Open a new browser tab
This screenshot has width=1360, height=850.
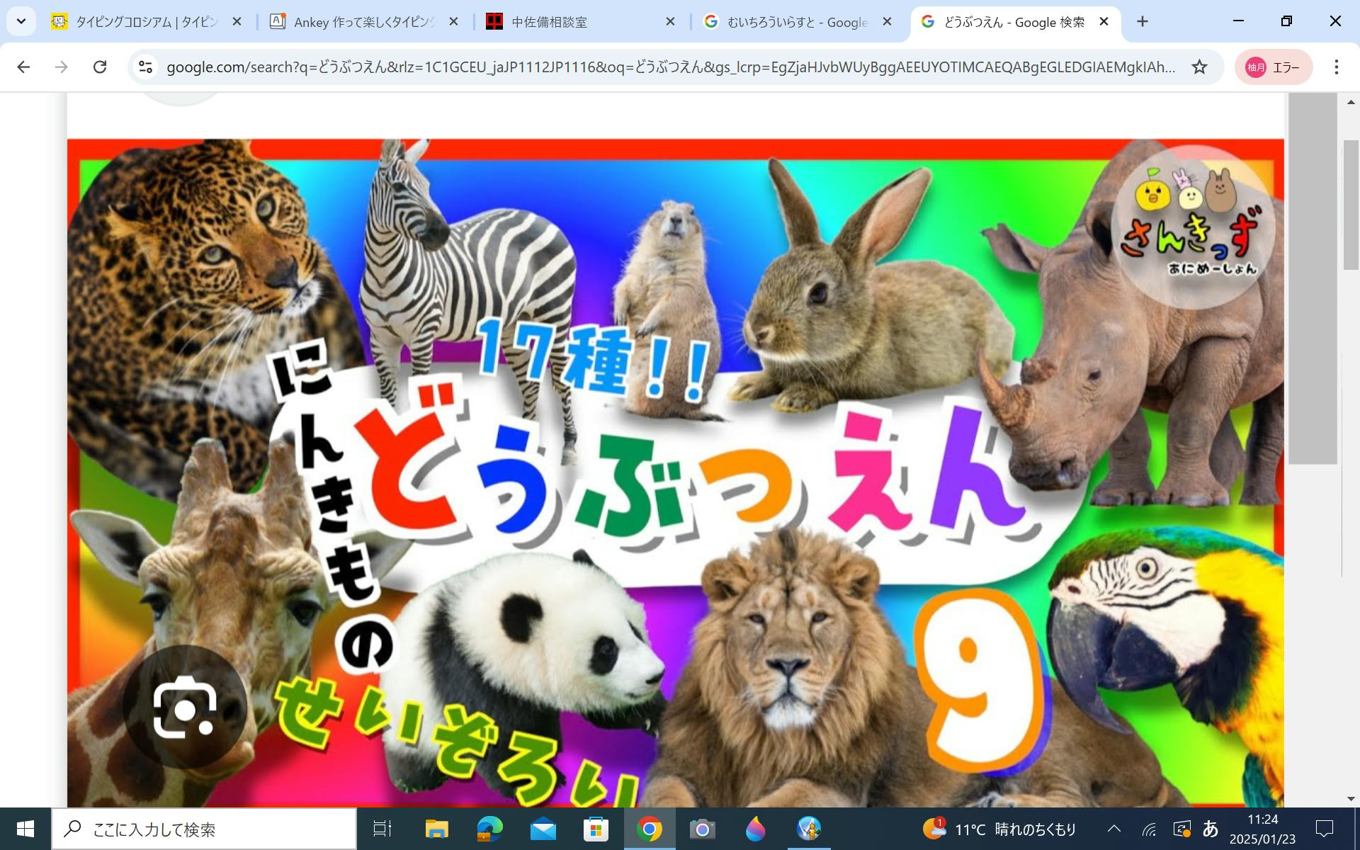tap(1142, 22)
